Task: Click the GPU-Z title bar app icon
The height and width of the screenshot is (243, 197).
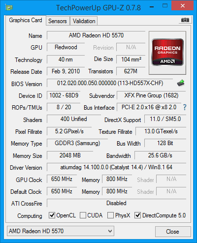Action: click(x=9, y=7)
